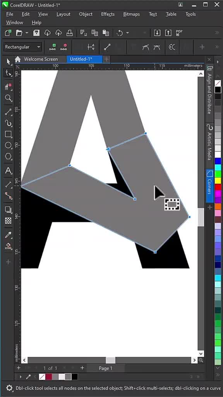
Task: Click the Add nodes icon
Action: (53, 47)
